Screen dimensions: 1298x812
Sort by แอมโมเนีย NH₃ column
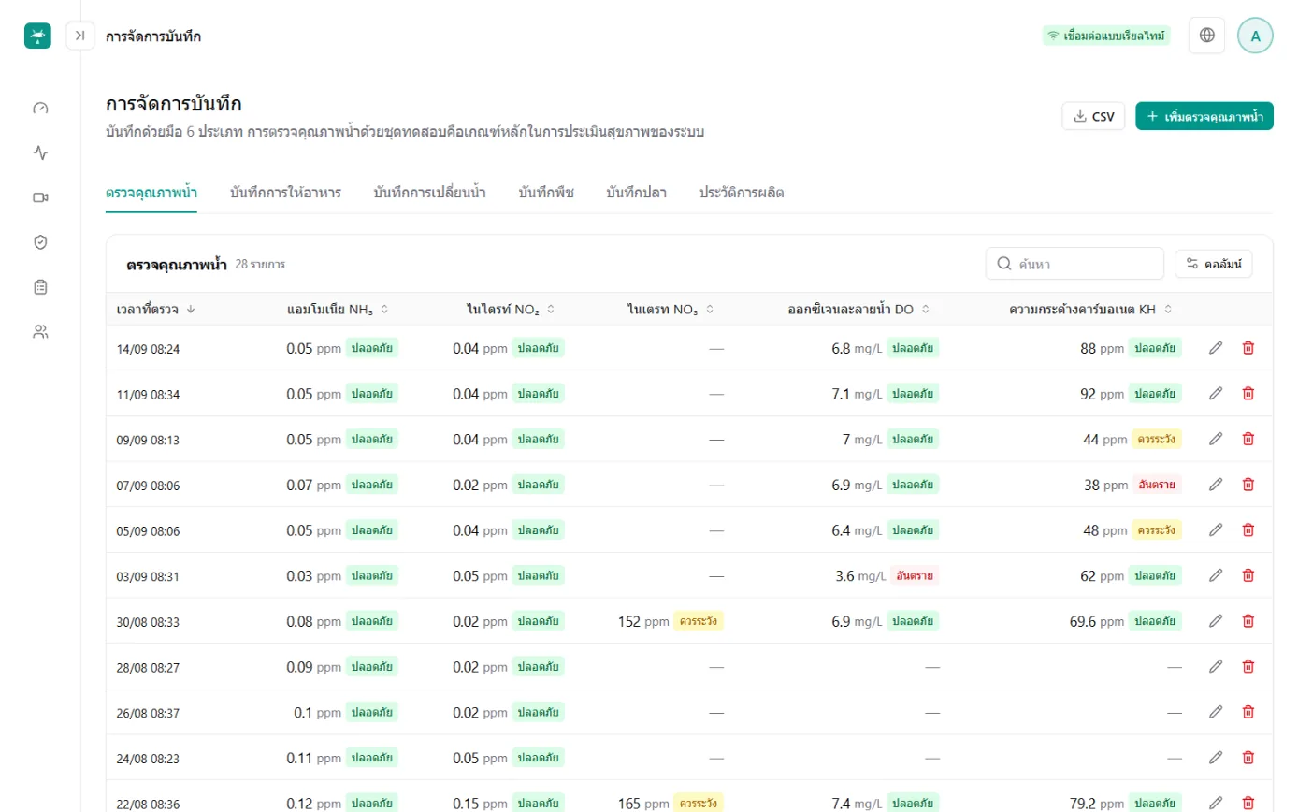click(338, 309)
